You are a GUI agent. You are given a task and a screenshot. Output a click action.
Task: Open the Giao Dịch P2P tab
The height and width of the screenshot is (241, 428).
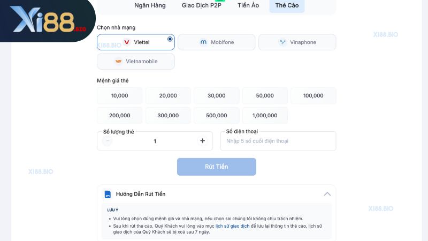point(202,5)
